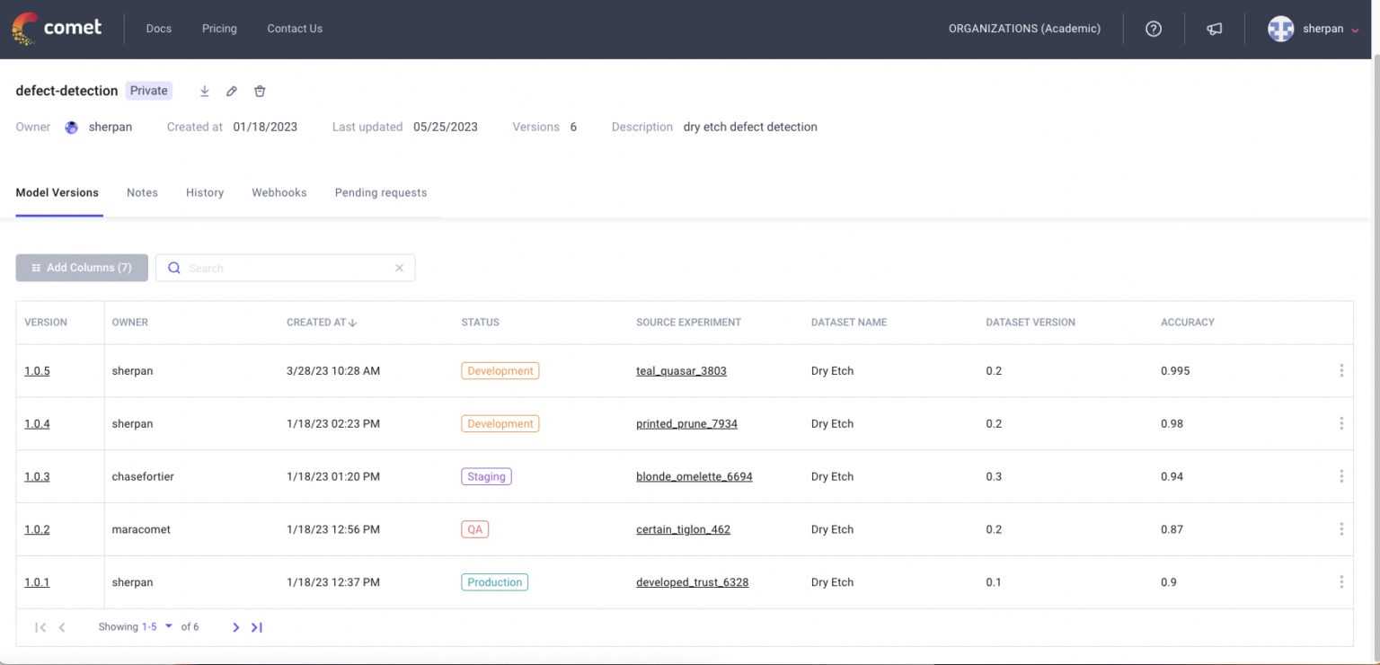Click the Comet logo
This screenshot has height=665, width=1380.
(57, 28)
